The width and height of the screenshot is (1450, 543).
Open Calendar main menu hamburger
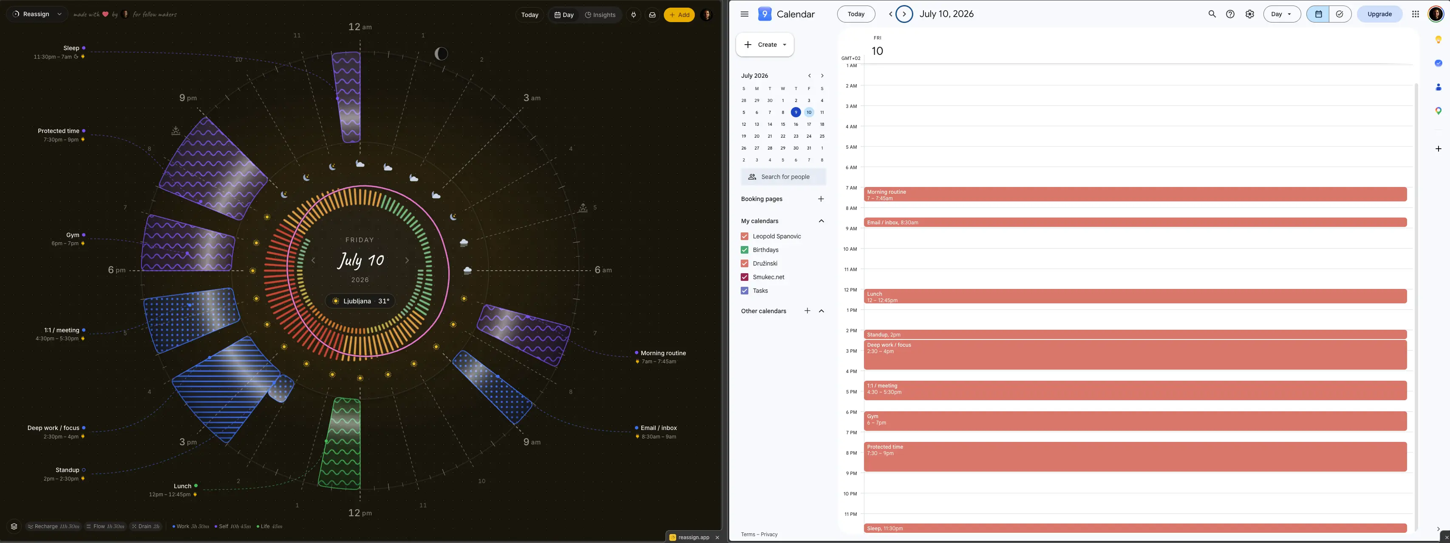click(744, 14)
